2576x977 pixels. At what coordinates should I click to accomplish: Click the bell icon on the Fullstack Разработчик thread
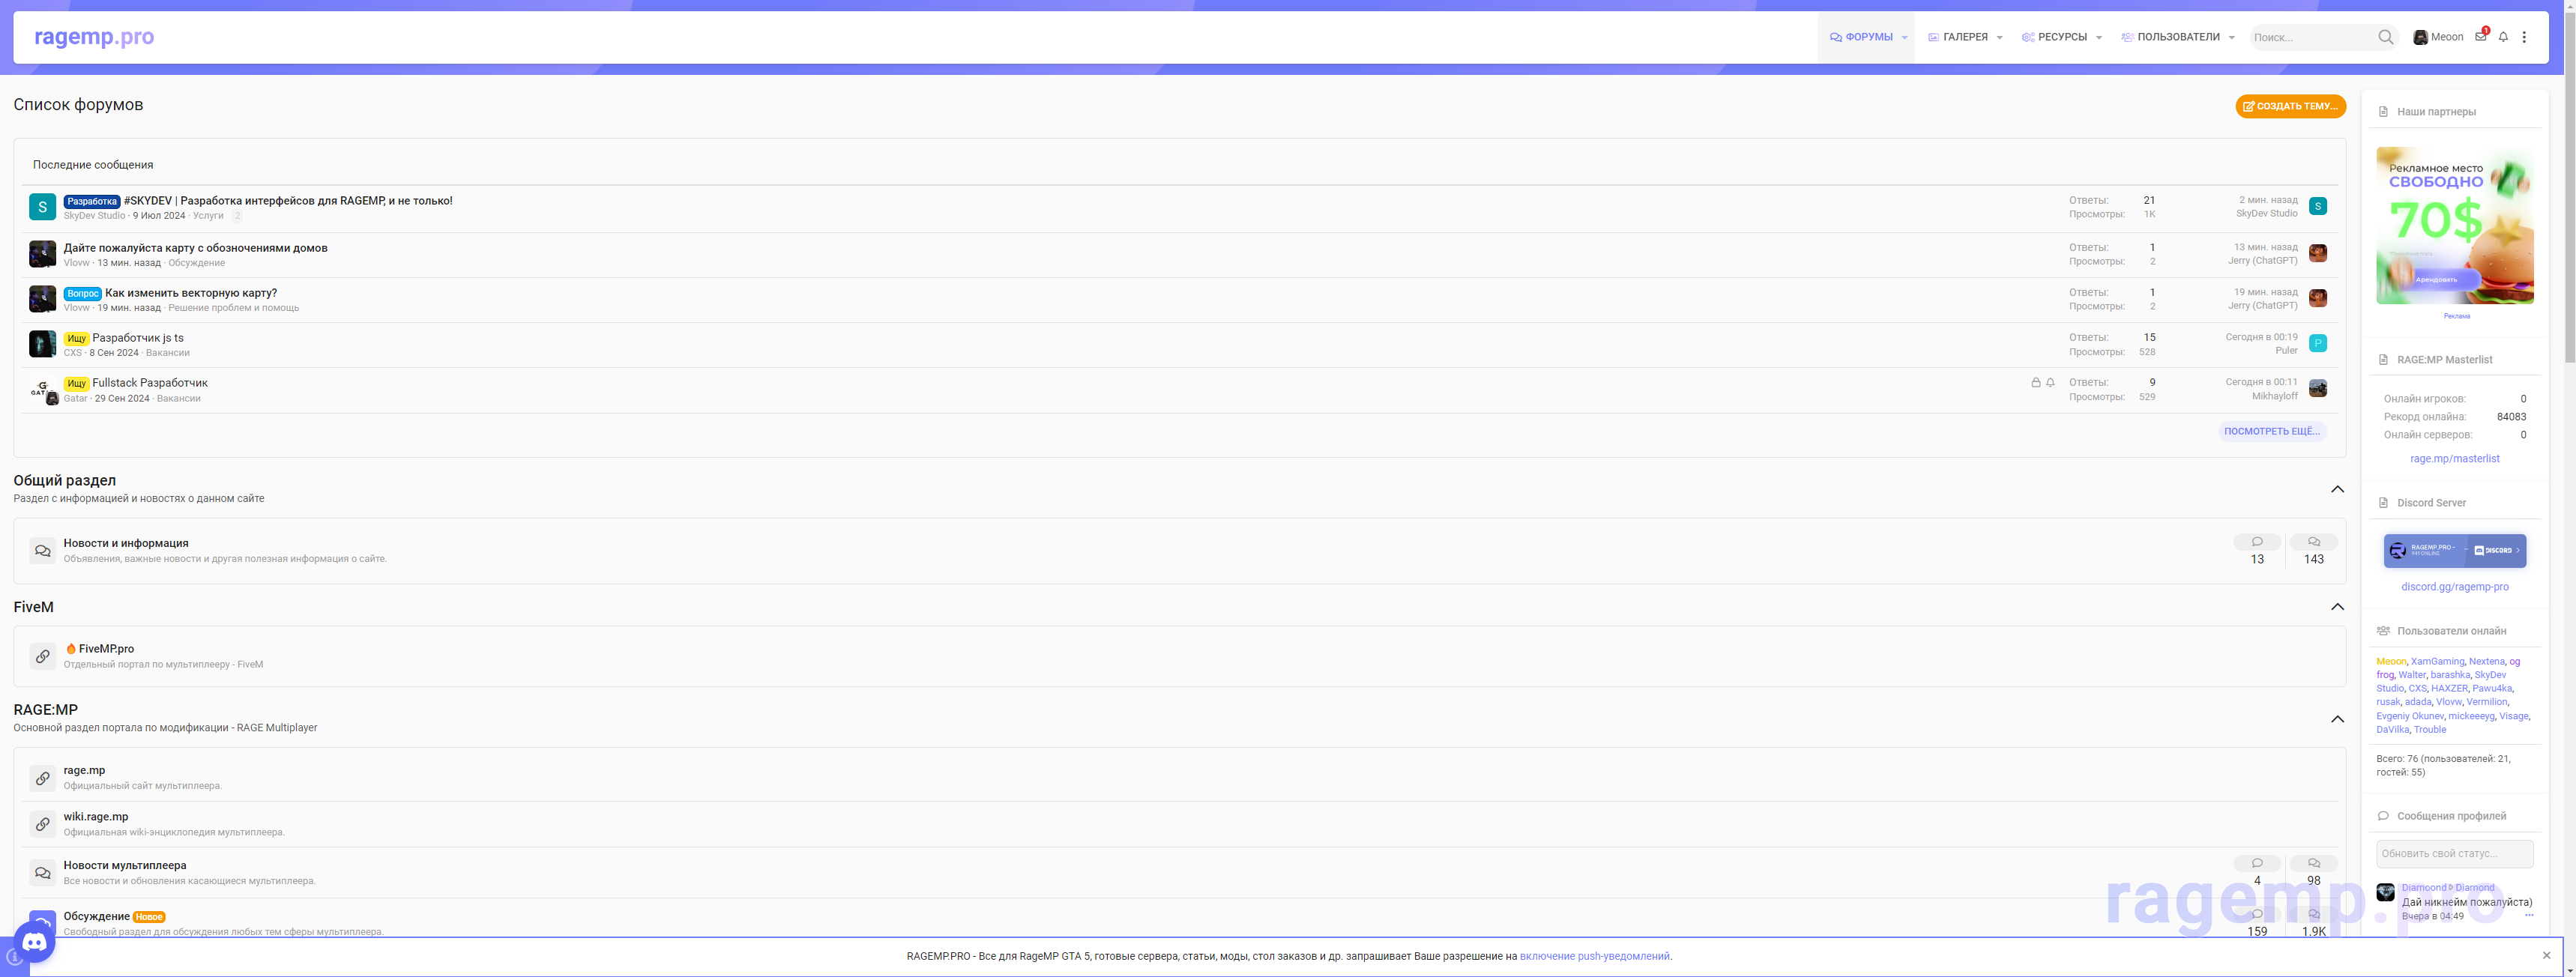pos(2050,383)
